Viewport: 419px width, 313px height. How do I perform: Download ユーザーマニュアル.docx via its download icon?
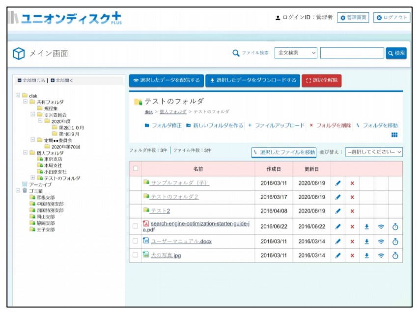pyautogui.click(x=367, y=241)
